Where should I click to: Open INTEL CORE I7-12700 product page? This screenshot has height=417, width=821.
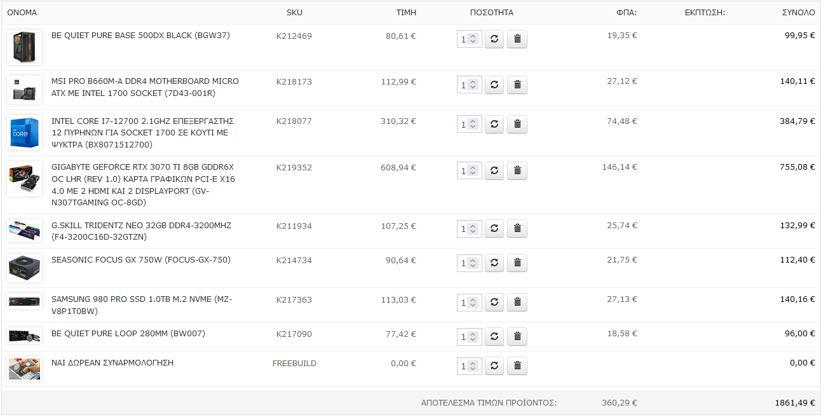click(143, 133)
